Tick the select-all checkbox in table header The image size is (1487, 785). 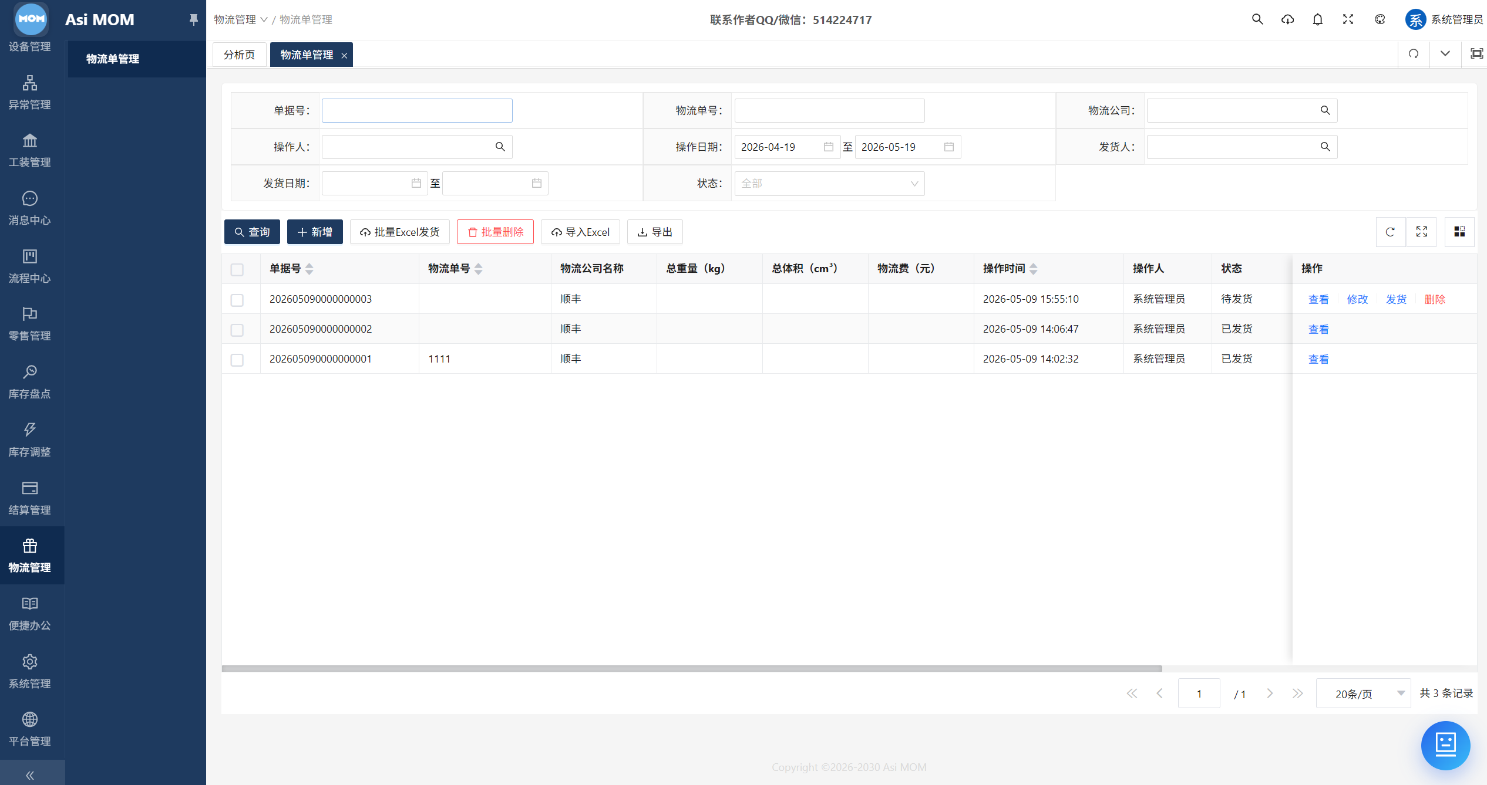(237, 270)
